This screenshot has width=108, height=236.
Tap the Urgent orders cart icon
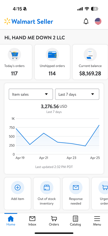click(x=104, y=188)
